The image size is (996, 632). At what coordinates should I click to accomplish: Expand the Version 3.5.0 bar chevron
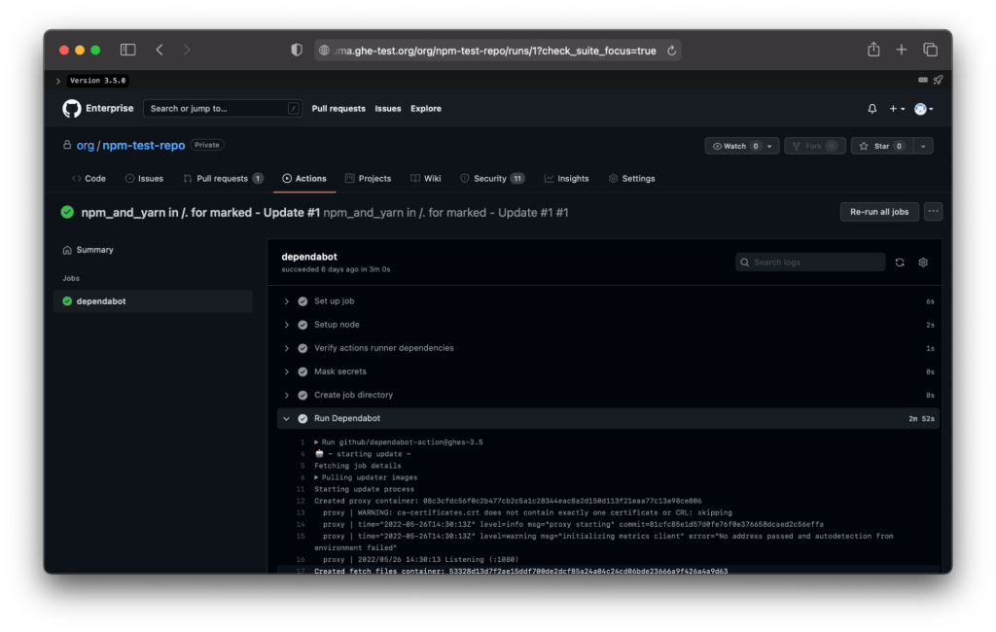tap(57, 81)
